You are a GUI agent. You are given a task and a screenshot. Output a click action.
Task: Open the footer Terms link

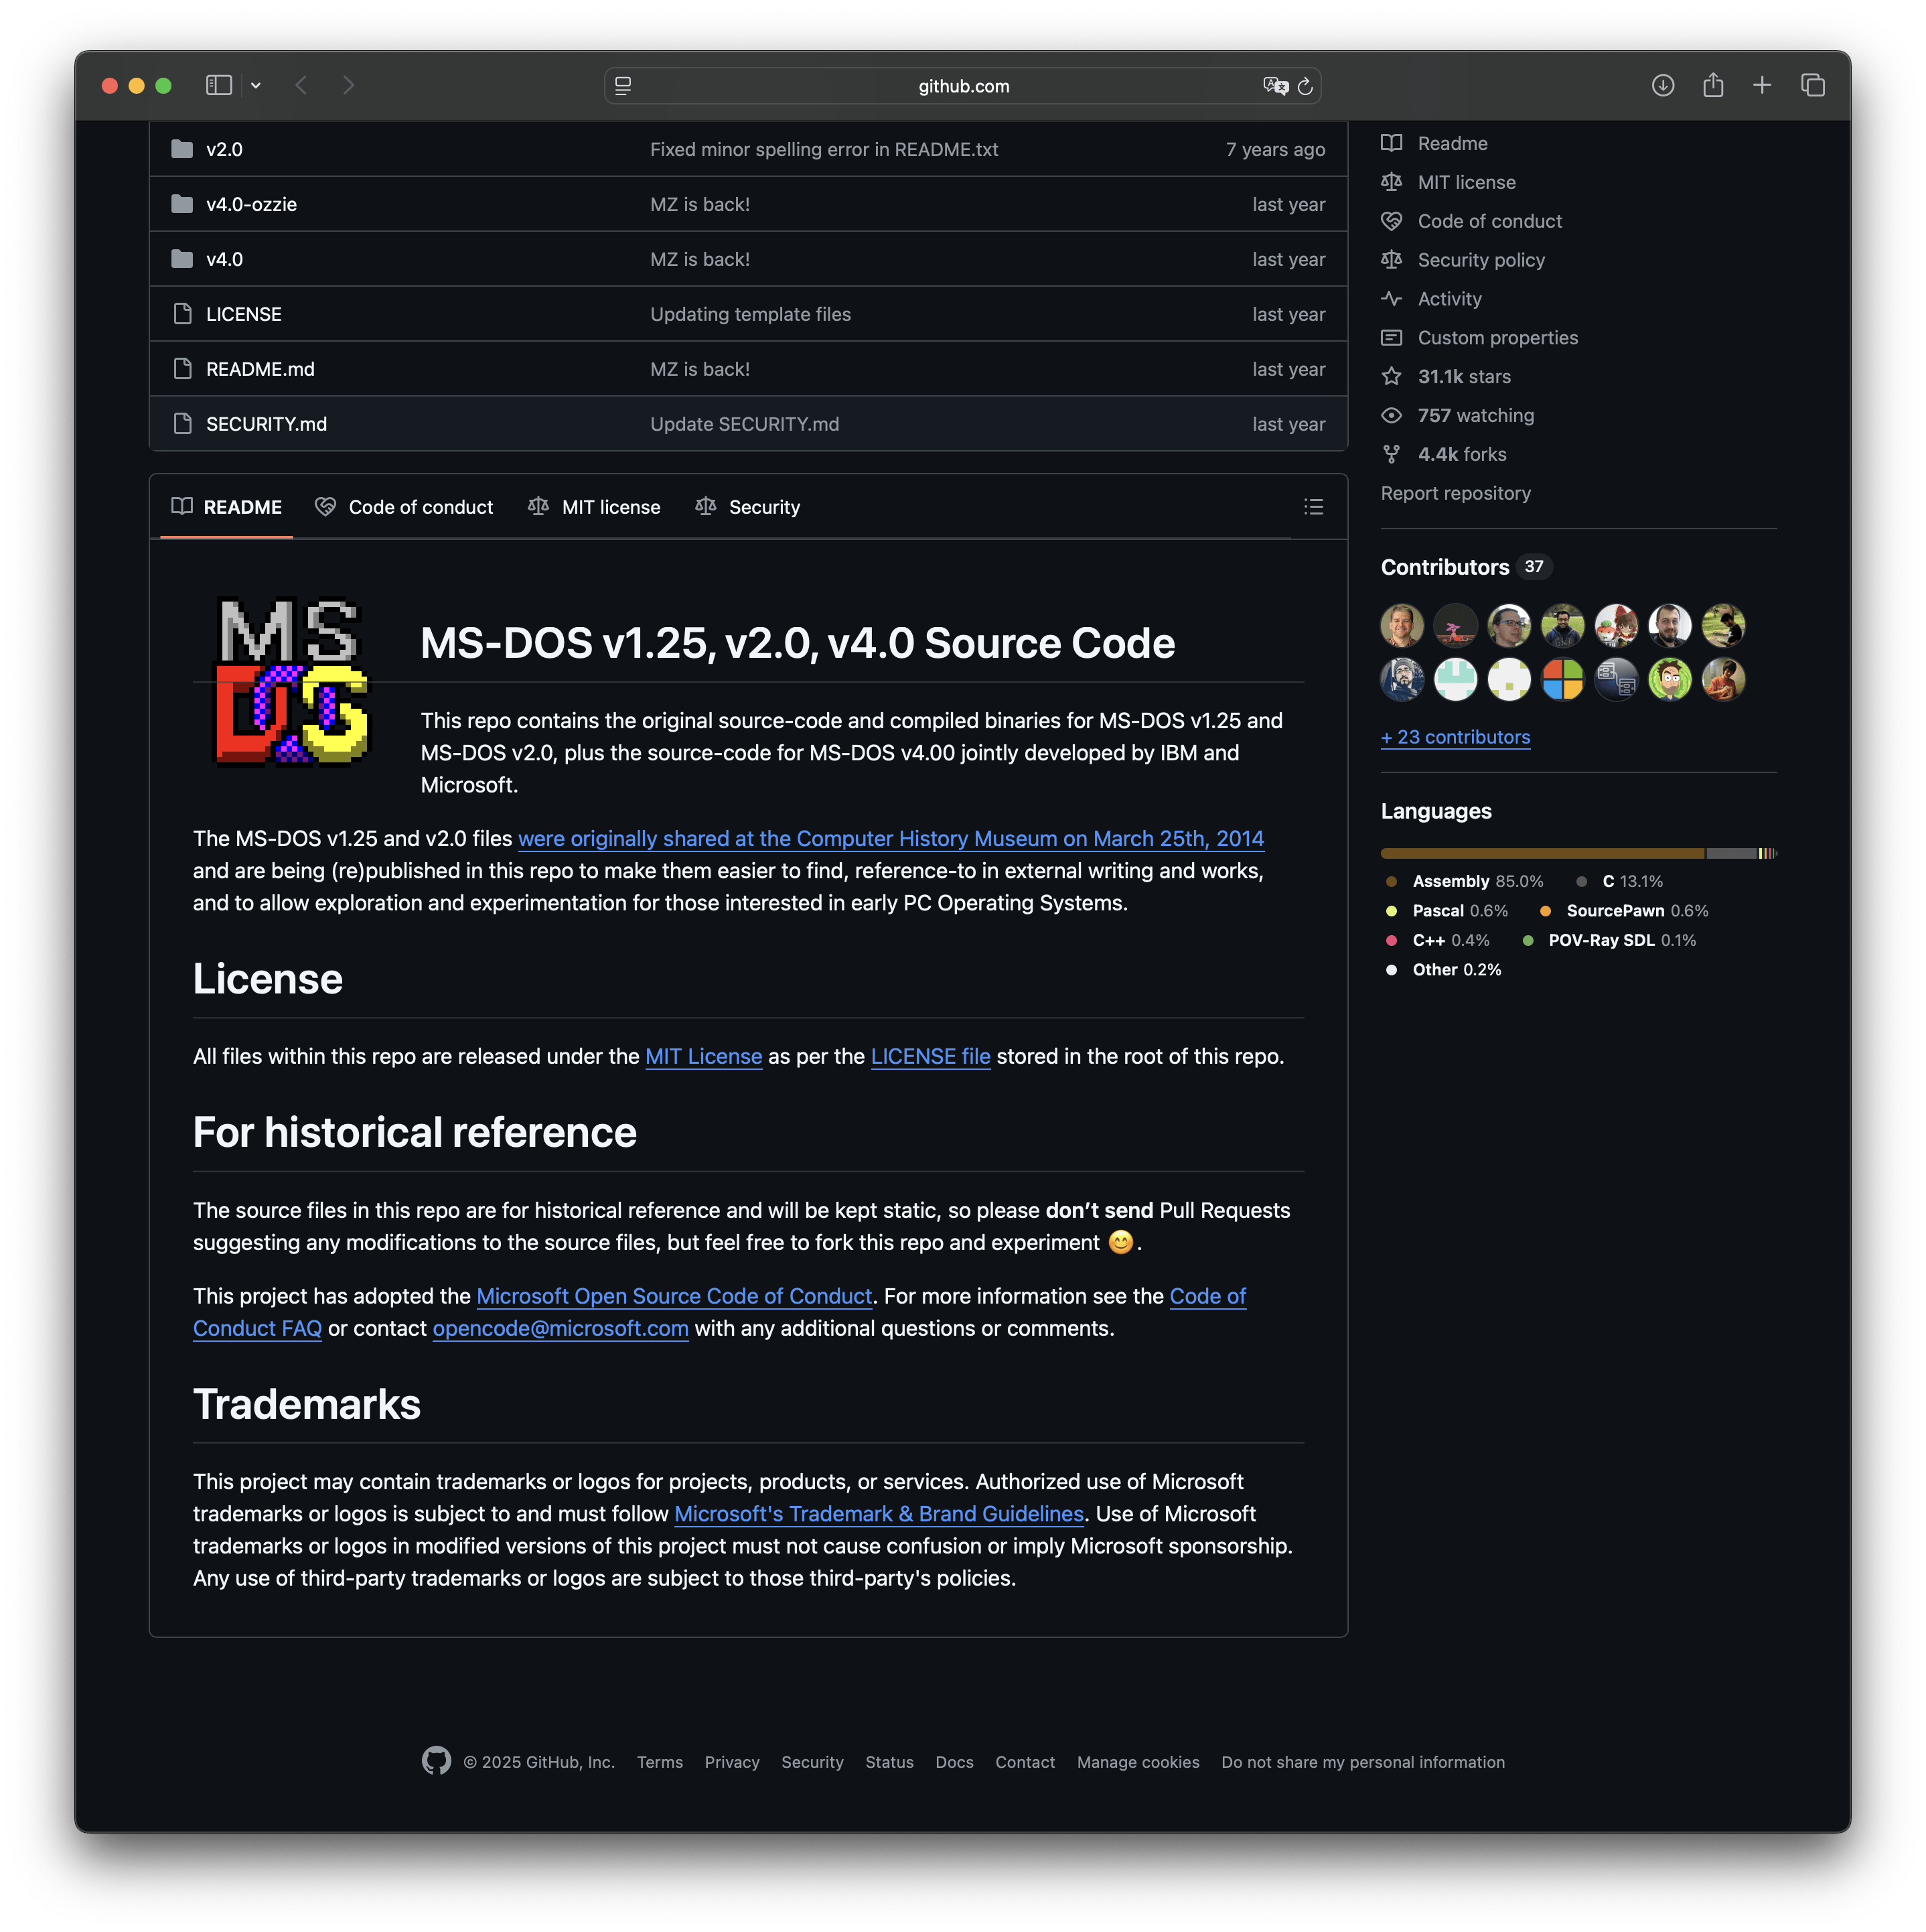click(660, 1764)
